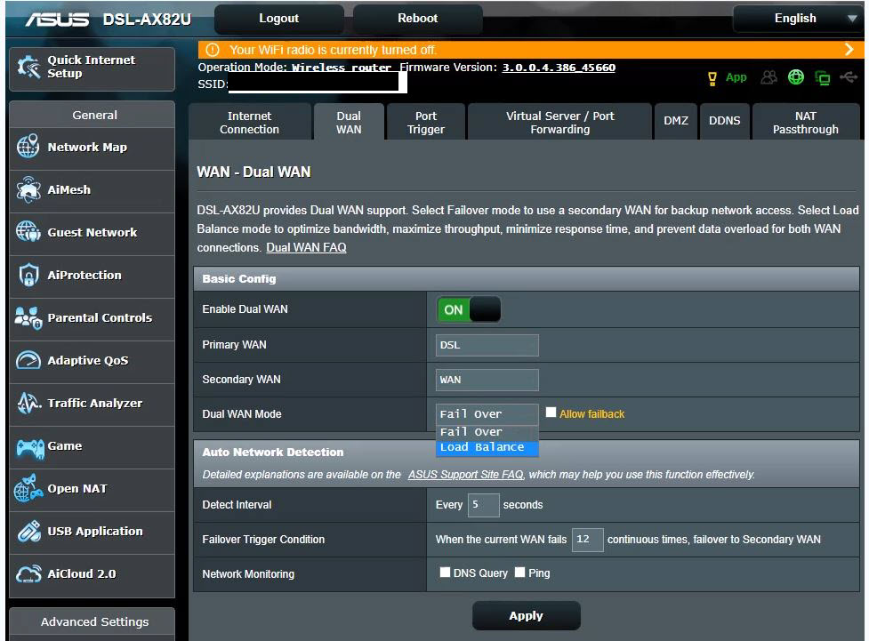Click the Allow failback label

(591, 414)
